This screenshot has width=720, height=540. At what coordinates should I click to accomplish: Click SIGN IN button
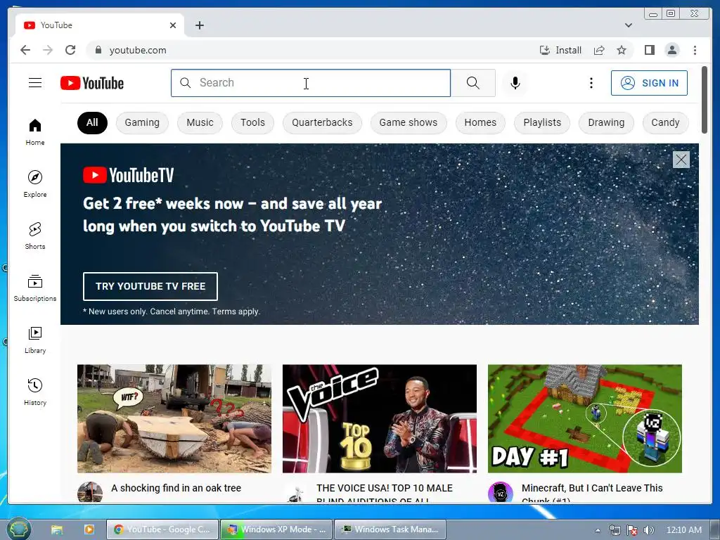649,83
